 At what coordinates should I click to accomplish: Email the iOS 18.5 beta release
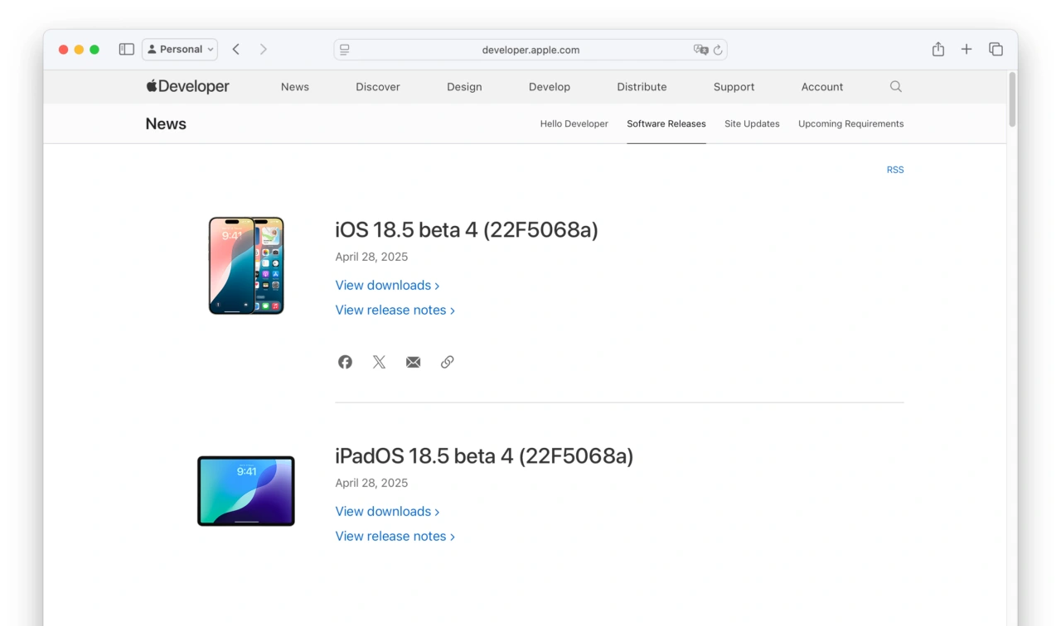[413, 362]
